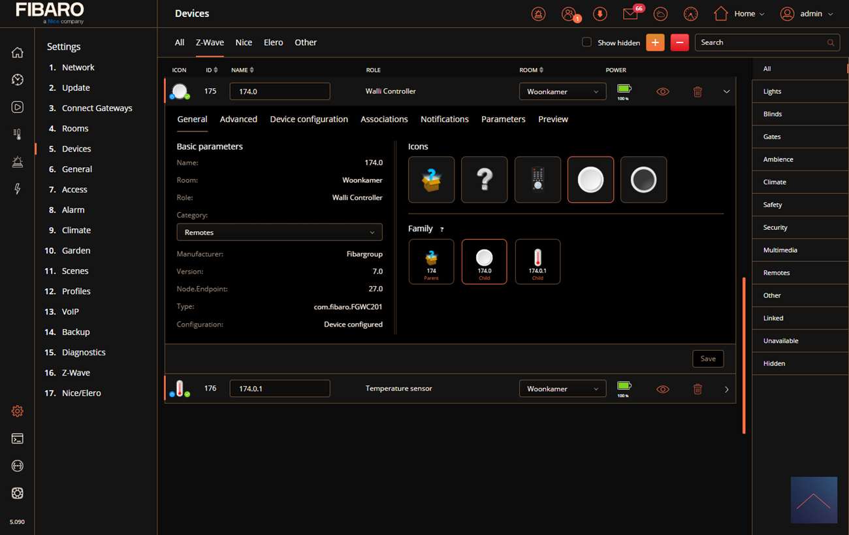Open the admin user dropdown menu
Image resolution: width=849 pixels, height=535 pixels.
807,14
